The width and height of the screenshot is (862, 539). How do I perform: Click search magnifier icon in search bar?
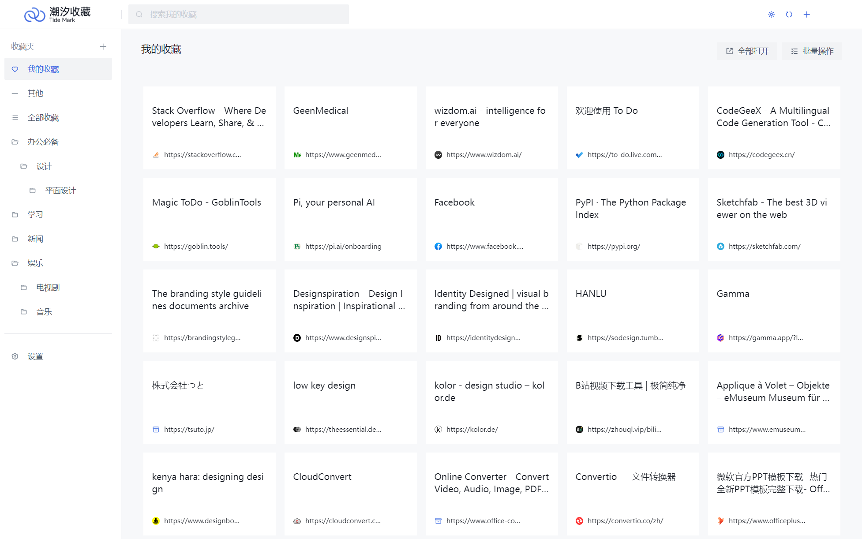[139, 15]
